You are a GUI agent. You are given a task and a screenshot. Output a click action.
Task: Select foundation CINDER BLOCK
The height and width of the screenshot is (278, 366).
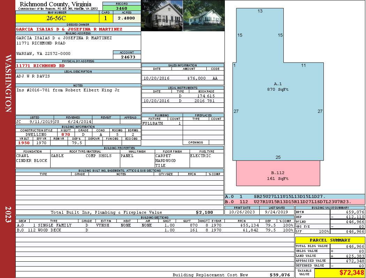pyautogui.click(x=32, y=161)
